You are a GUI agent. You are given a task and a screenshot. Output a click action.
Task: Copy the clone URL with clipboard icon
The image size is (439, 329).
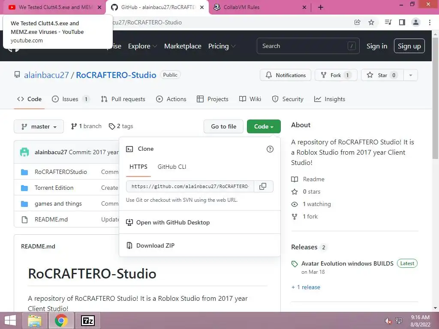click(263, 186)
